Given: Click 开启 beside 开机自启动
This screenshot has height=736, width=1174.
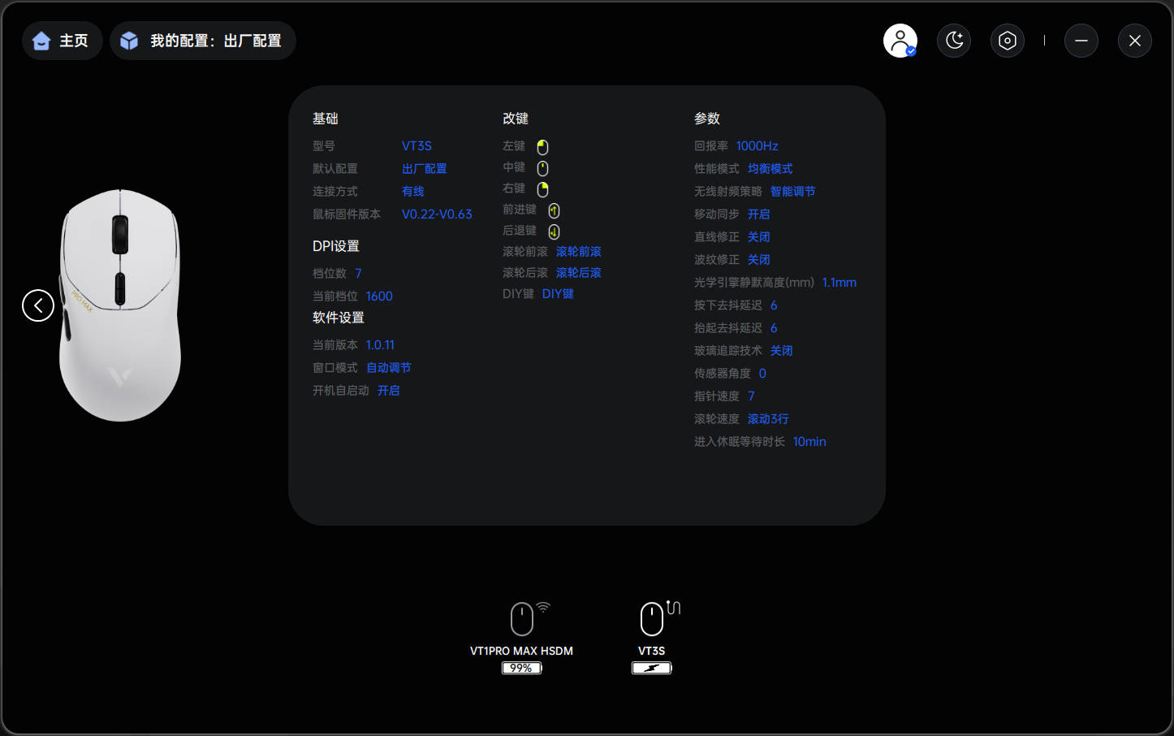Looking at the screenshot, I should click(389, 391).
